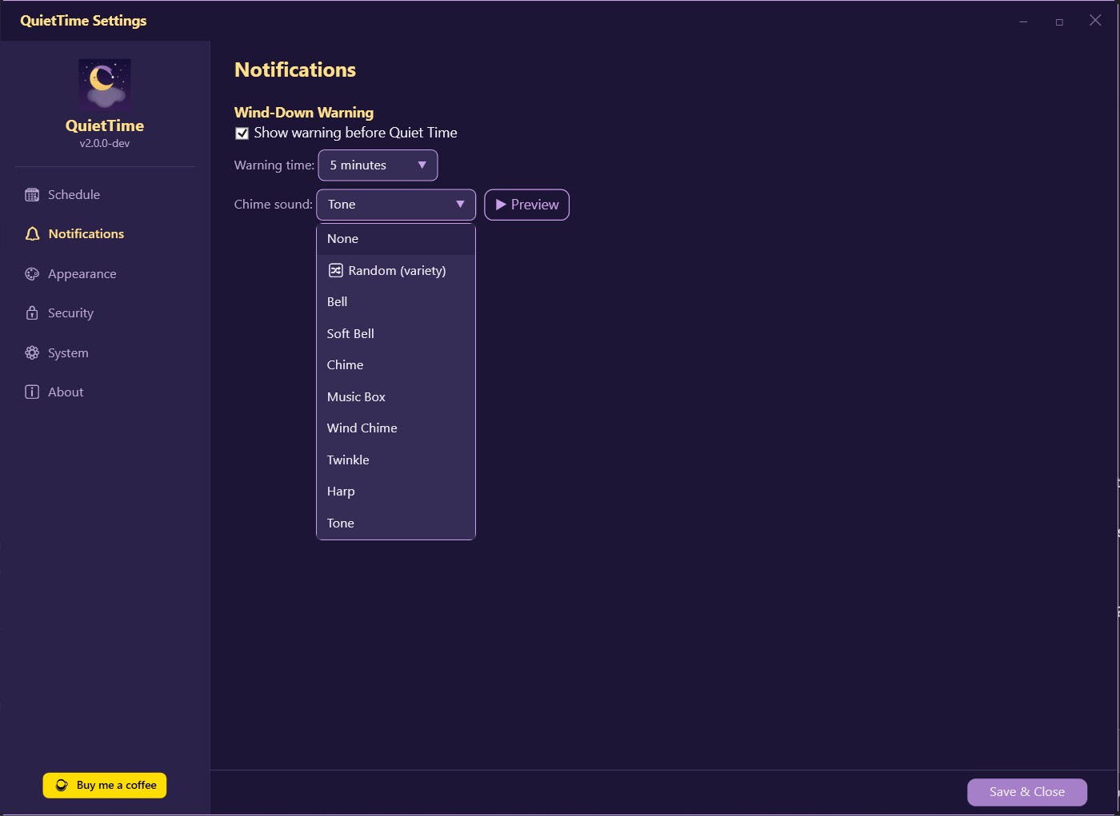The width and height of the screenshot is (1120, 816).
Task: Open the Warning time dropdown
Action: tap(378, 165)
